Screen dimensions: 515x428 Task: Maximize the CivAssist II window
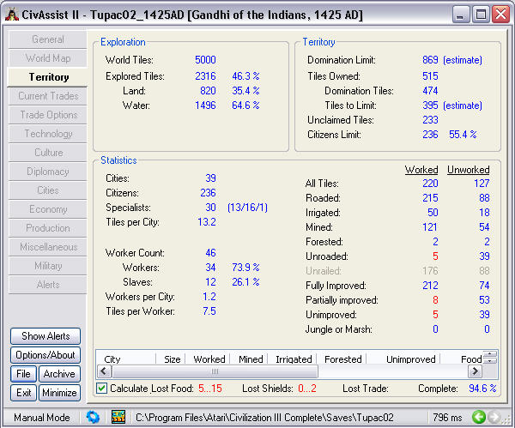[481, 15]
